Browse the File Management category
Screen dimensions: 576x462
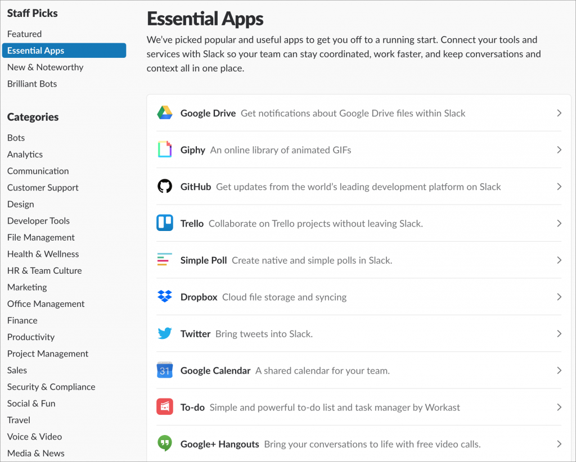(40, 237)
